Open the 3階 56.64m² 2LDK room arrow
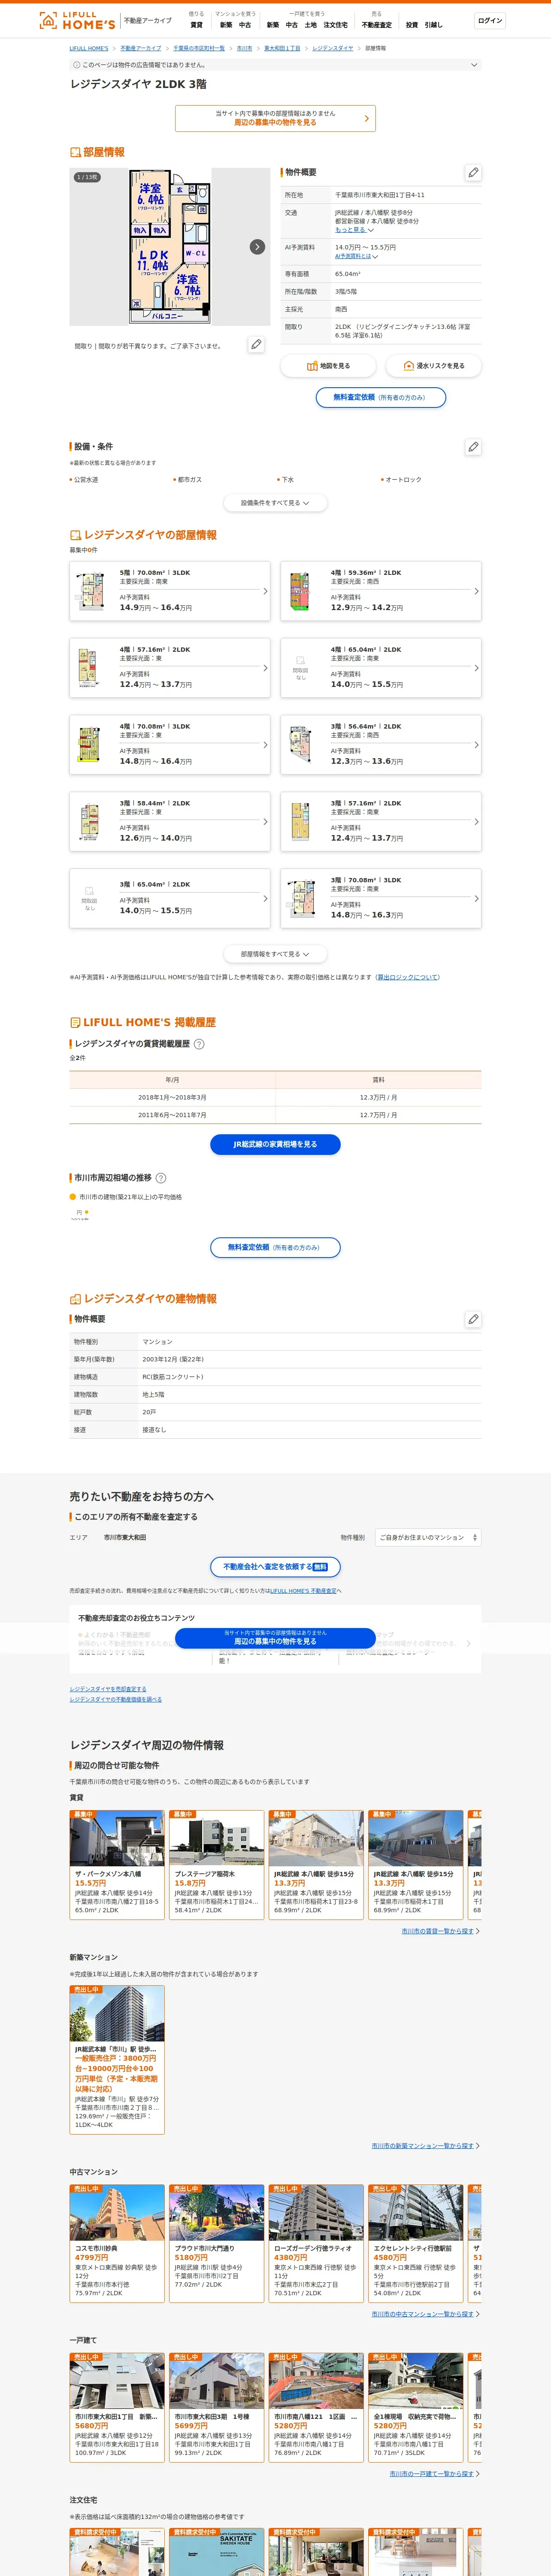 coord(476,745)
